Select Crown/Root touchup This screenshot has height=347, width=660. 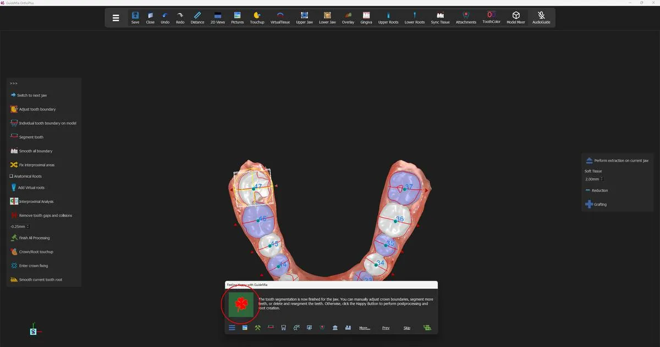coord(32,252)
